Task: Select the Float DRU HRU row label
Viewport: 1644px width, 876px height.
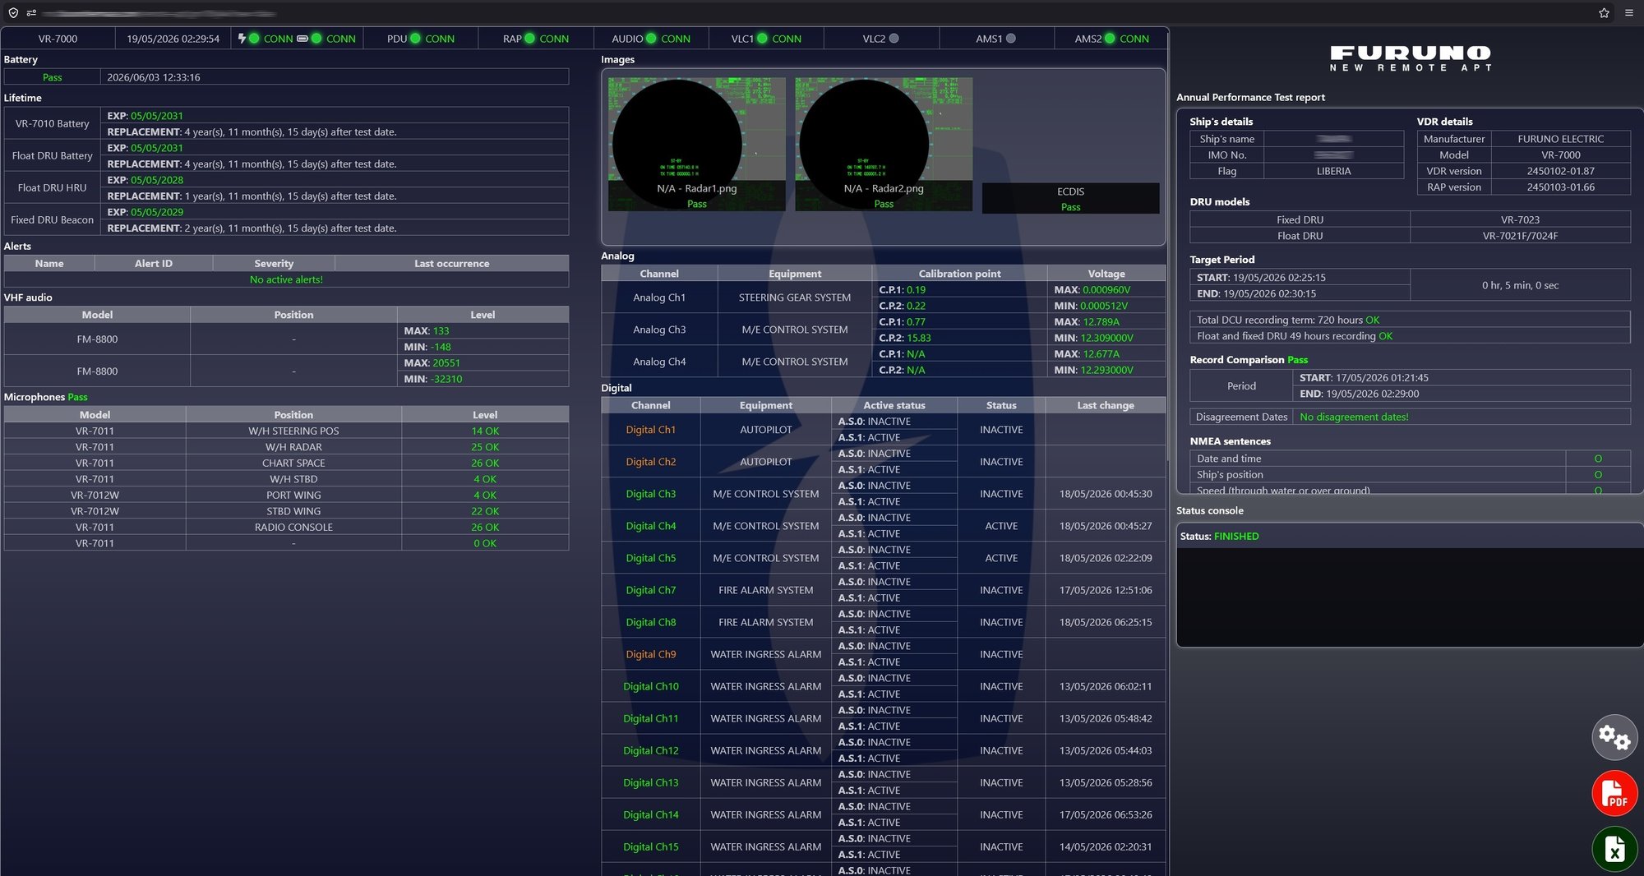Action: (52, 188)
